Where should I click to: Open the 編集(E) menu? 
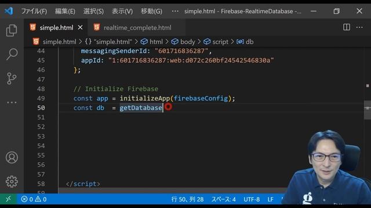click(x=65, y=11)
